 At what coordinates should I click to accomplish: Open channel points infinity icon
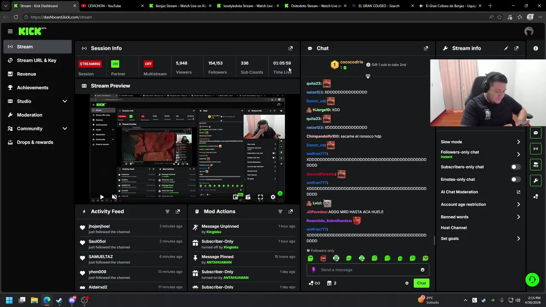coord(314,283)
